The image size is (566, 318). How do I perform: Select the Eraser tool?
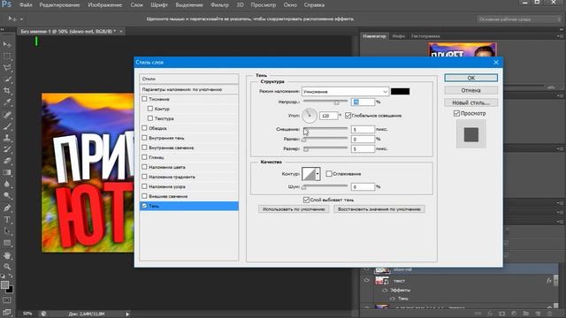[x=7, y=161]
